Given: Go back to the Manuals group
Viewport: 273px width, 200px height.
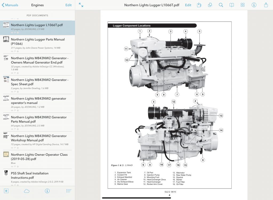Looking at the screenshot, I should (10, 5).
